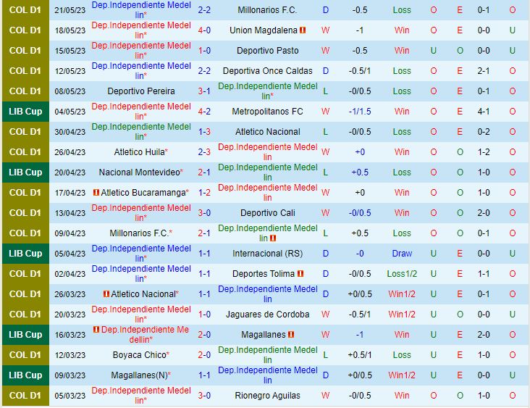Click the 1-3 score against Atletico Nacional
Image resolution: width=530 pixels, height=408 pixels.
point(204,132)
